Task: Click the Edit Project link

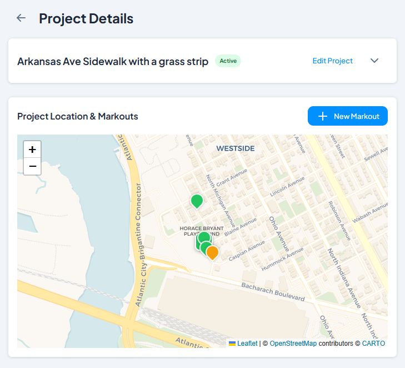Action: pos(332,61)
